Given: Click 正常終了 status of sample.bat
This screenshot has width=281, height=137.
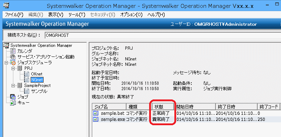Looking at the screenshot, I should click(161, 113).
